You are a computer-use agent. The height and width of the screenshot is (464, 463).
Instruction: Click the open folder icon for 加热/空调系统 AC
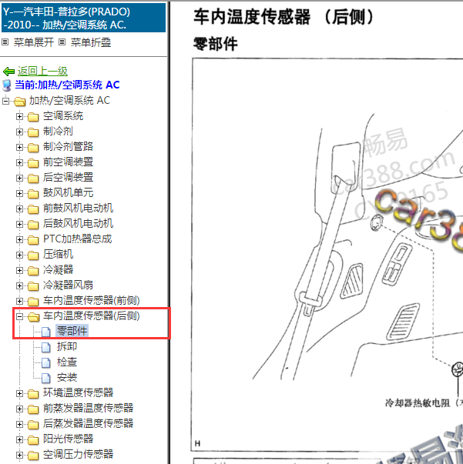19,102
